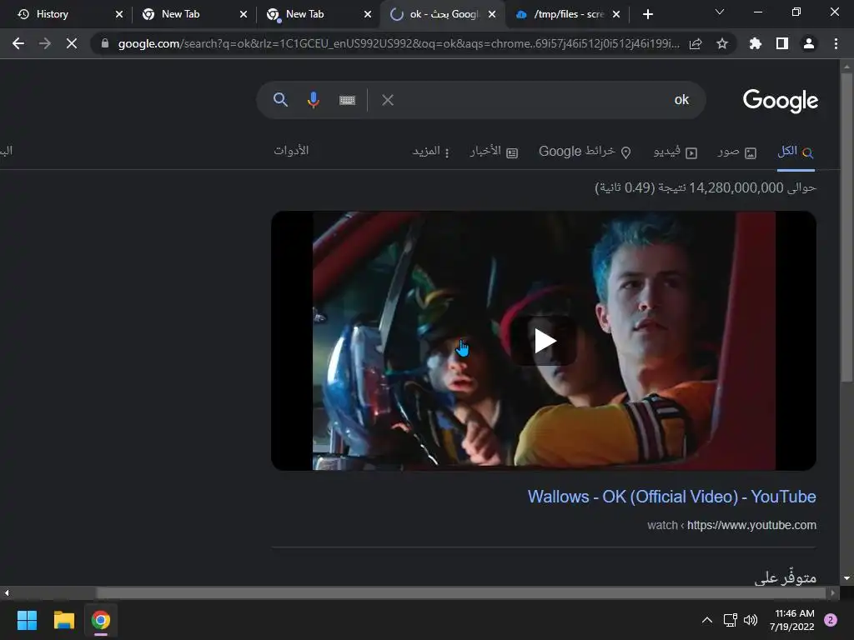This screenshot has height=640, width=854.
Task: Open a new tab with plus button
Action: (x=647, y=14)
